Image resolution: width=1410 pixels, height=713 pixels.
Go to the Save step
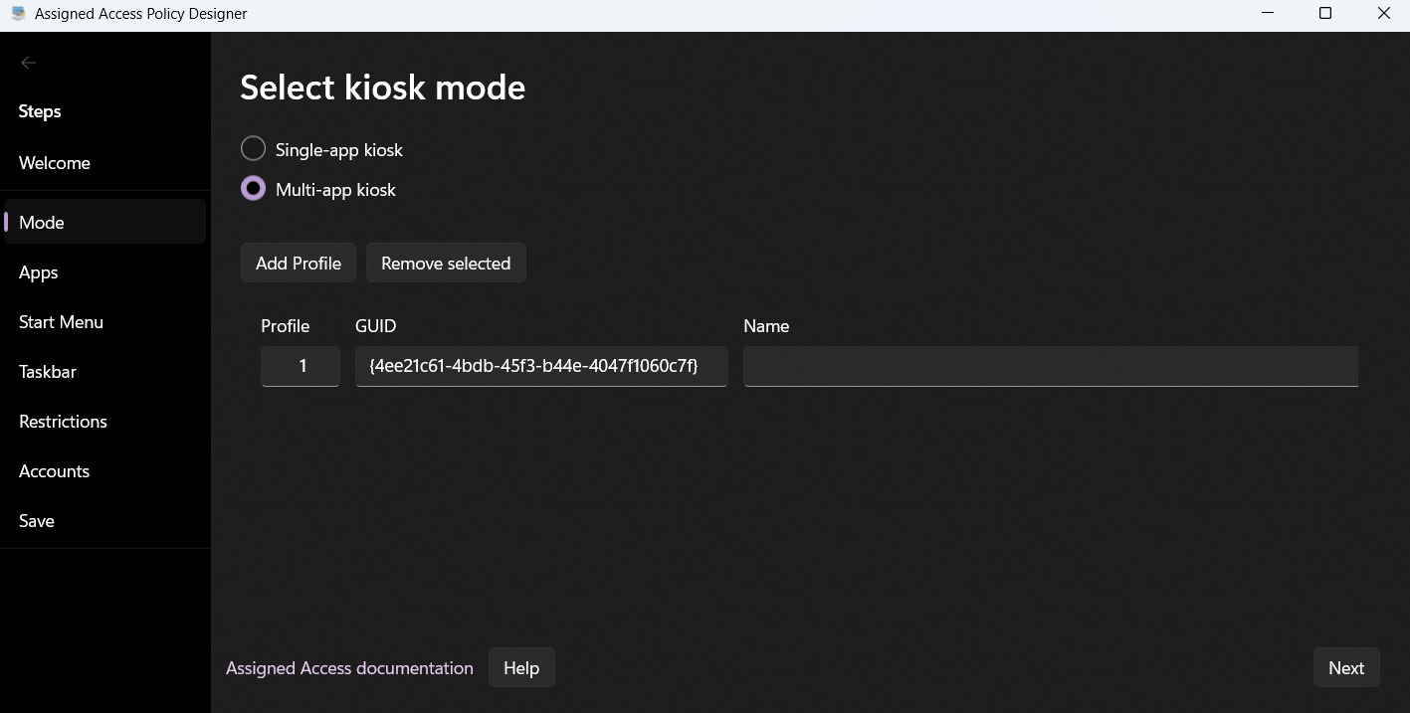click(x=104, y=521)
